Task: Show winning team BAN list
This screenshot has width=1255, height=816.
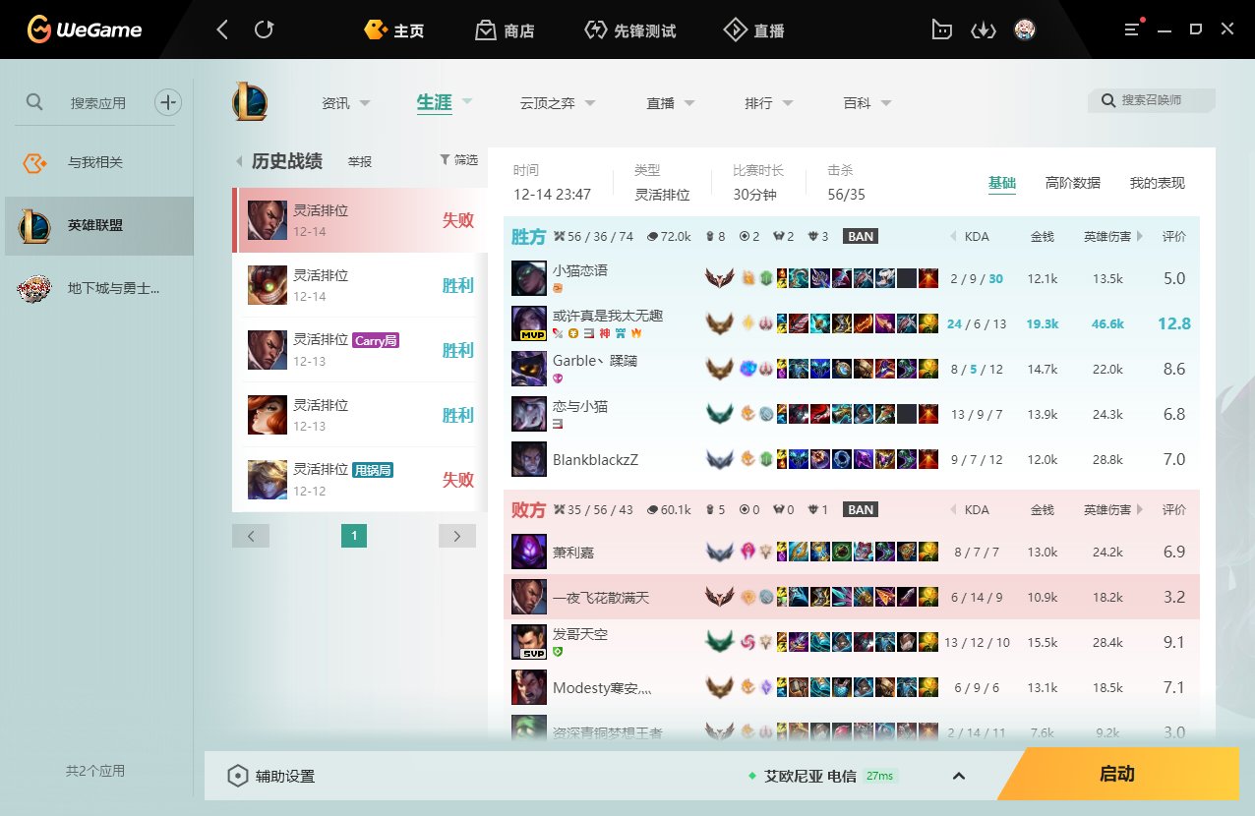Action: pyautogui.click(x=861, y=237)
